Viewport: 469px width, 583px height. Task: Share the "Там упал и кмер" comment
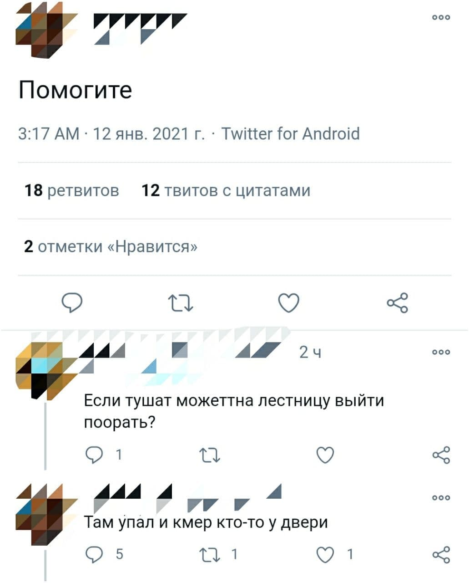(441, 554)
